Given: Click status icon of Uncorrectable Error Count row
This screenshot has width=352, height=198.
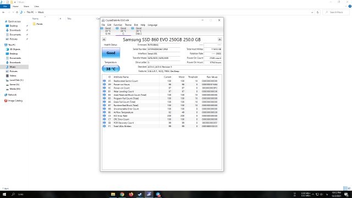Looking at the screenshot, I should 104,109.
